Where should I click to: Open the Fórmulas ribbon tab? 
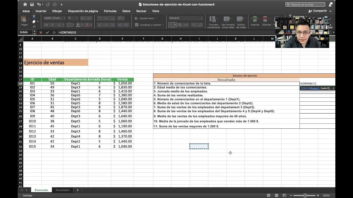click(110, 11)
